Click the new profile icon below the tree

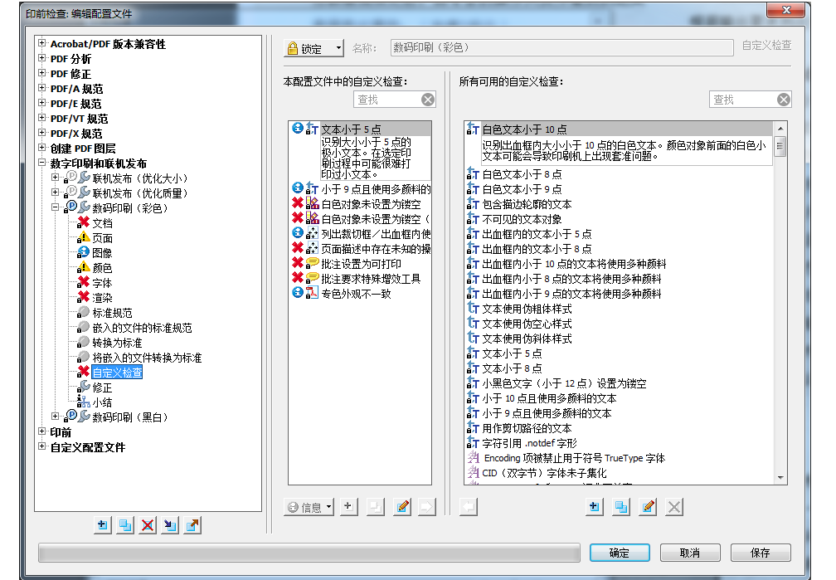point(102,524)
